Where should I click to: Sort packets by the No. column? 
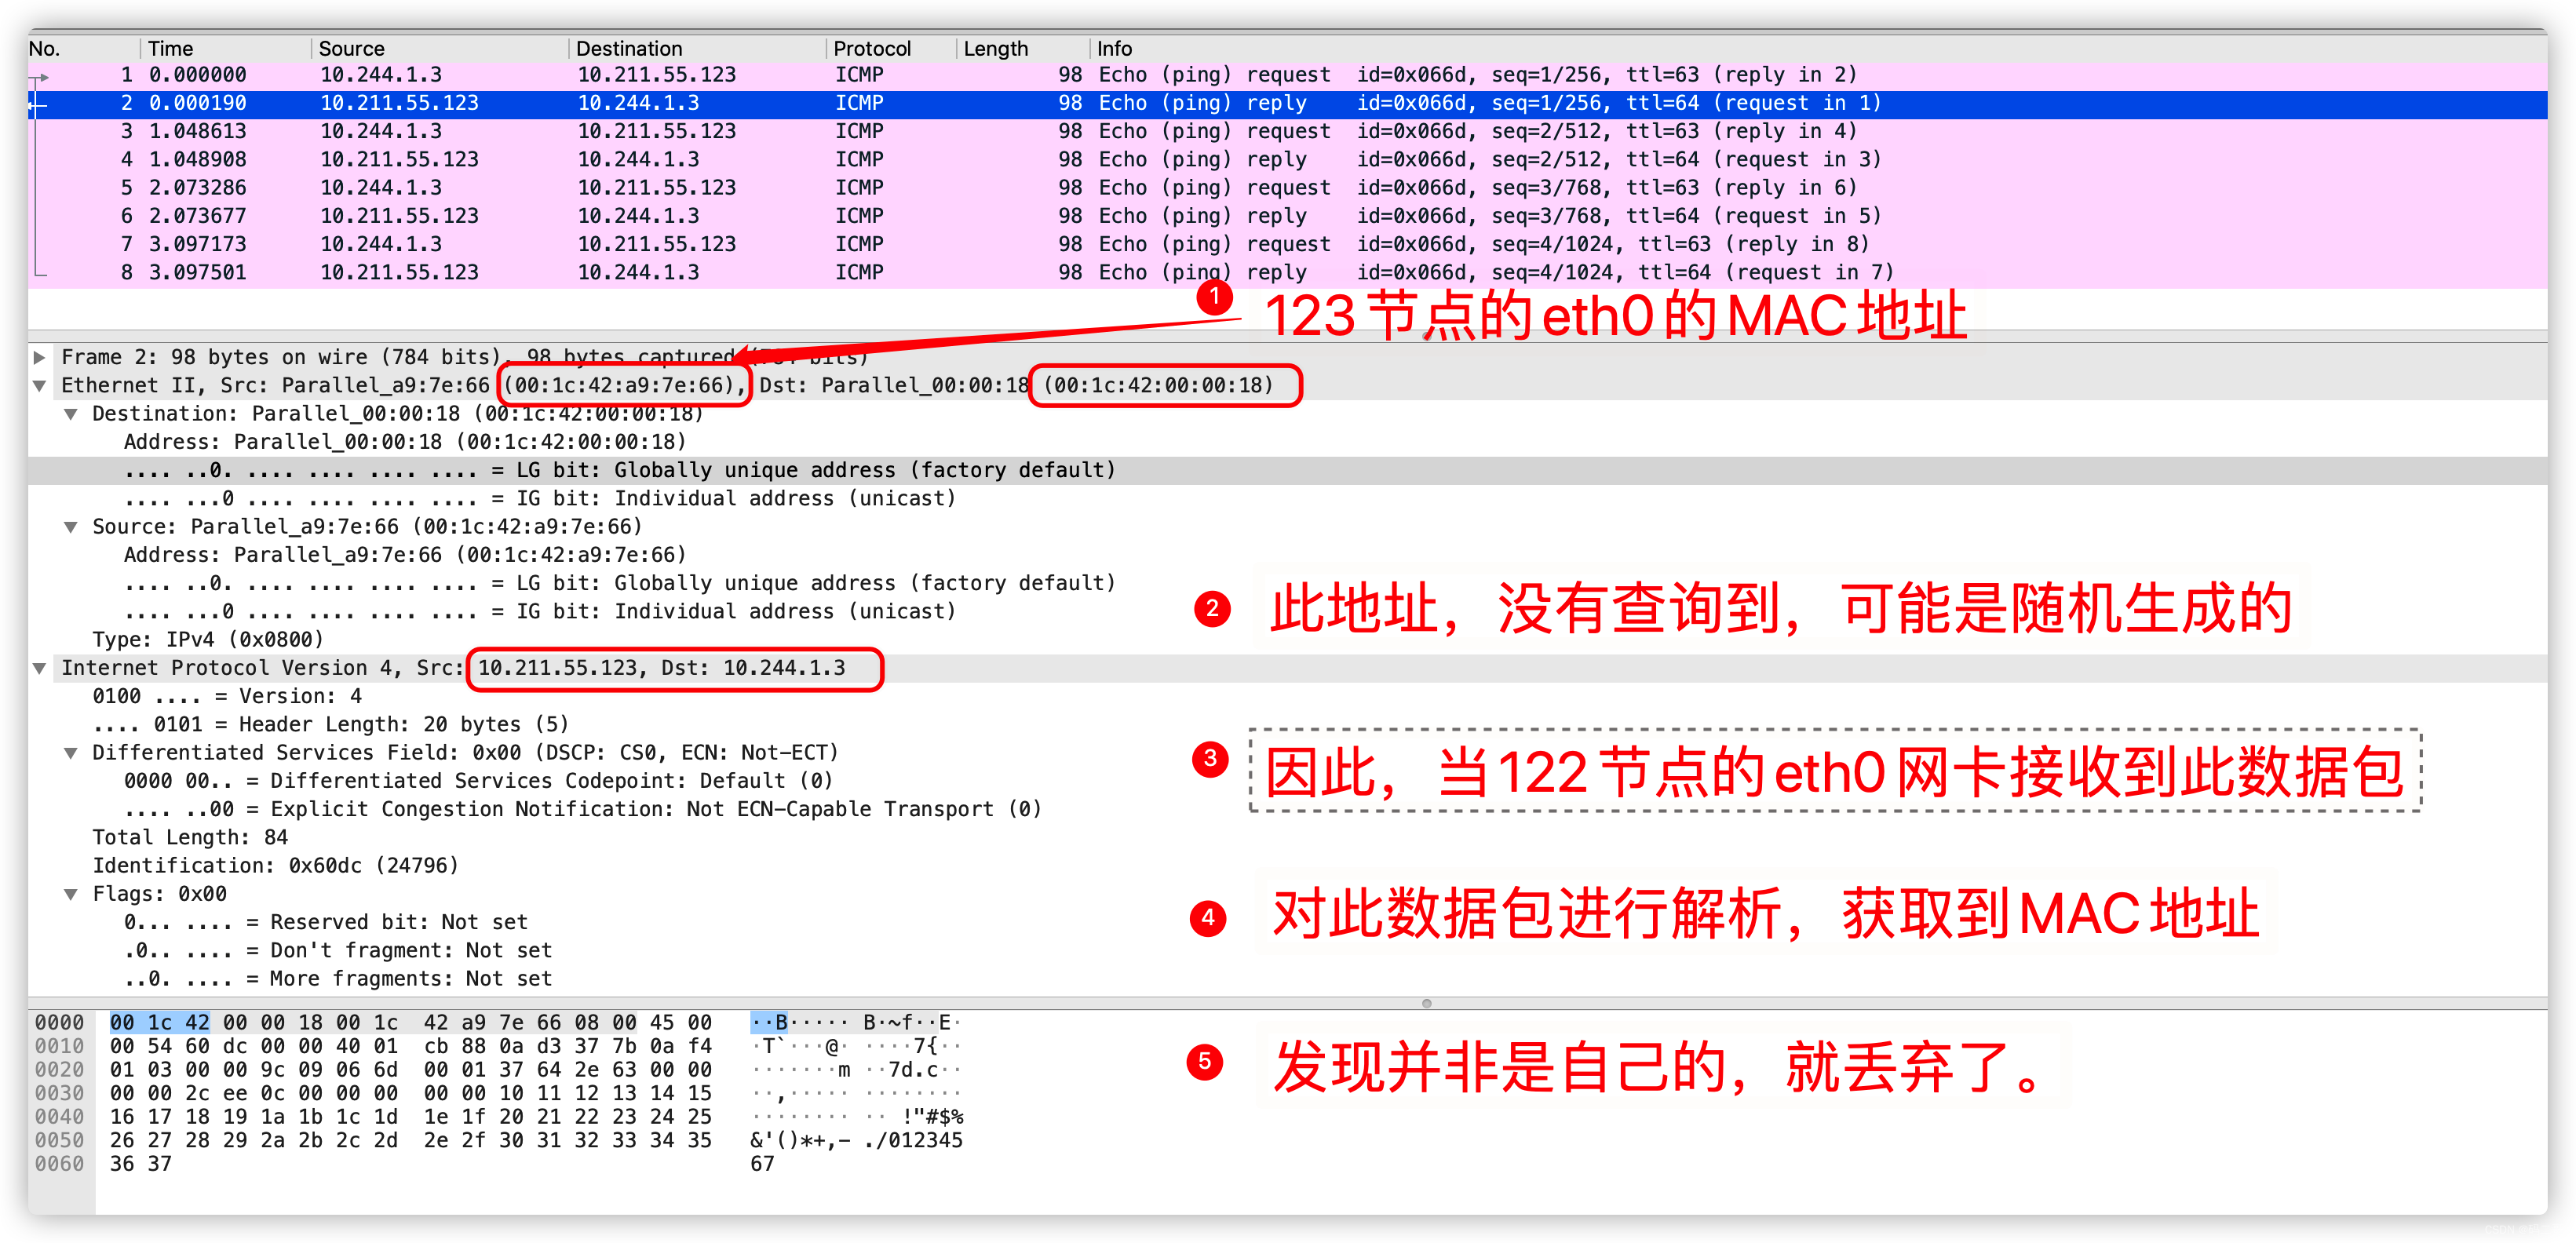(83, 48)
